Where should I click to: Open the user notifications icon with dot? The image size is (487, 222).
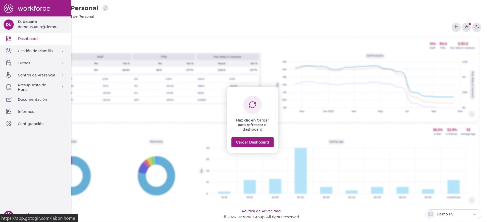click(466, 27)
